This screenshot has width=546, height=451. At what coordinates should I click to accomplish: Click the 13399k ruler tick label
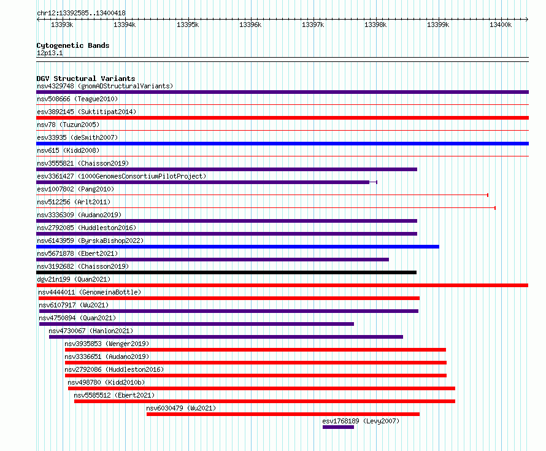pyautogui.click(x=438, y=25)
